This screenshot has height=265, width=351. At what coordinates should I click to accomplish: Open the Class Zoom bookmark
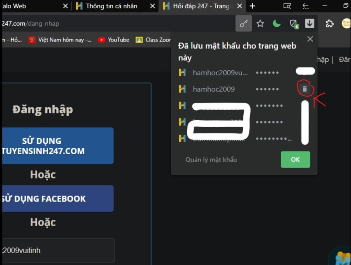(x=153, y=40)
